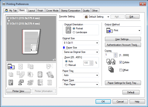Click the user authentication person icon
148x107 pixels.
21,82
